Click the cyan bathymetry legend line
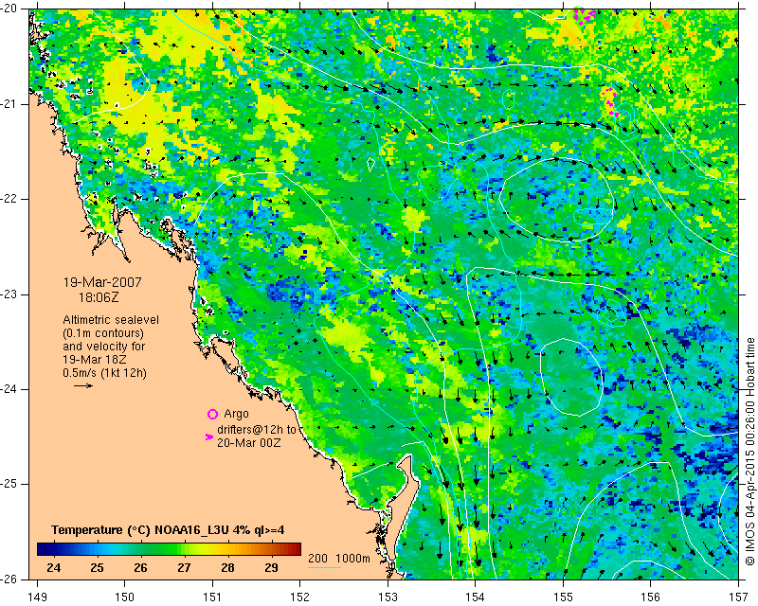Screen dimensions: 758x606 pyautogui.click(x=324, y=567)
